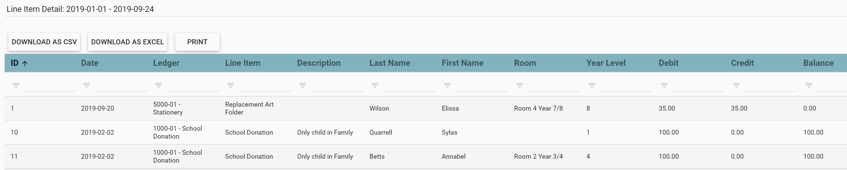
Task: Toggle the ID column sort arrow
Action: (x=25, y=63)
